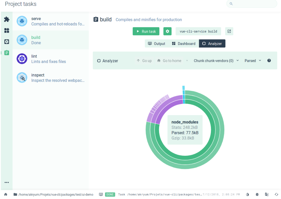Expand the Chunk chunk-vendors dropdown
This screenshot has width=281, height=199.
click(x=216, y=61)
